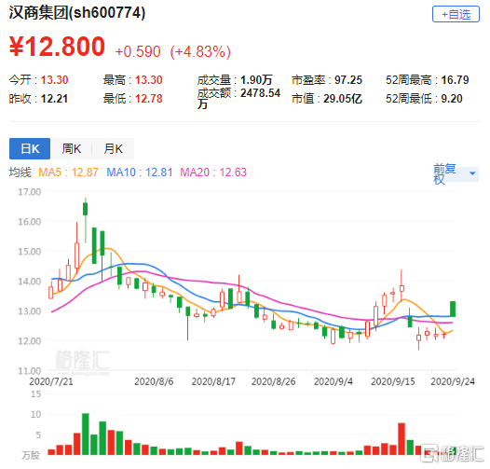The image size is (490, 469).
Task: Click the 52周最低 value 9.20
Action: tap(452, 99)
